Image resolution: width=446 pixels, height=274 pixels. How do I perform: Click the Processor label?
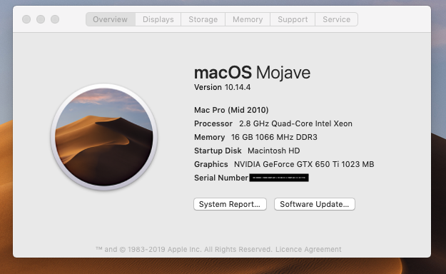(213, 123)
